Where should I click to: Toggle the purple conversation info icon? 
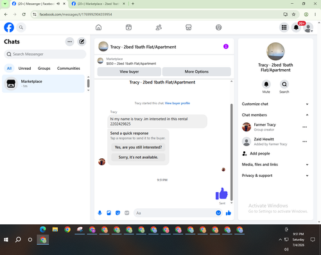226,46
